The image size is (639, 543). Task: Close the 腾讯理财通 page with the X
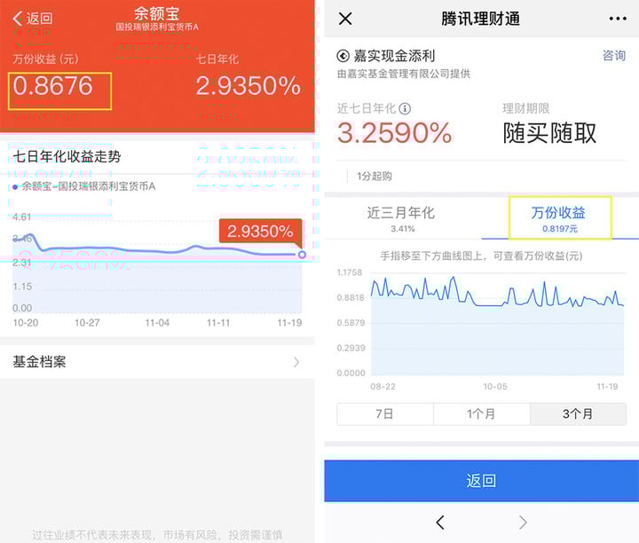[345, 19]
